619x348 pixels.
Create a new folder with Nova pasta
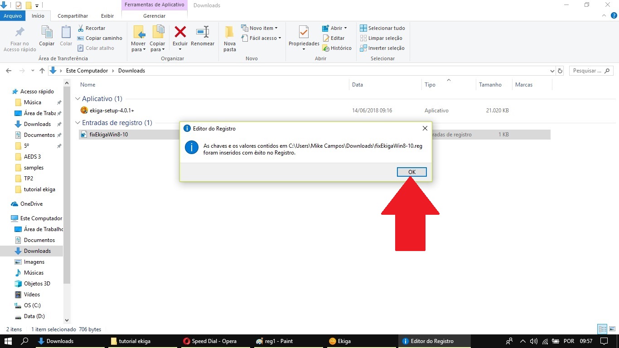coord(230,38)
